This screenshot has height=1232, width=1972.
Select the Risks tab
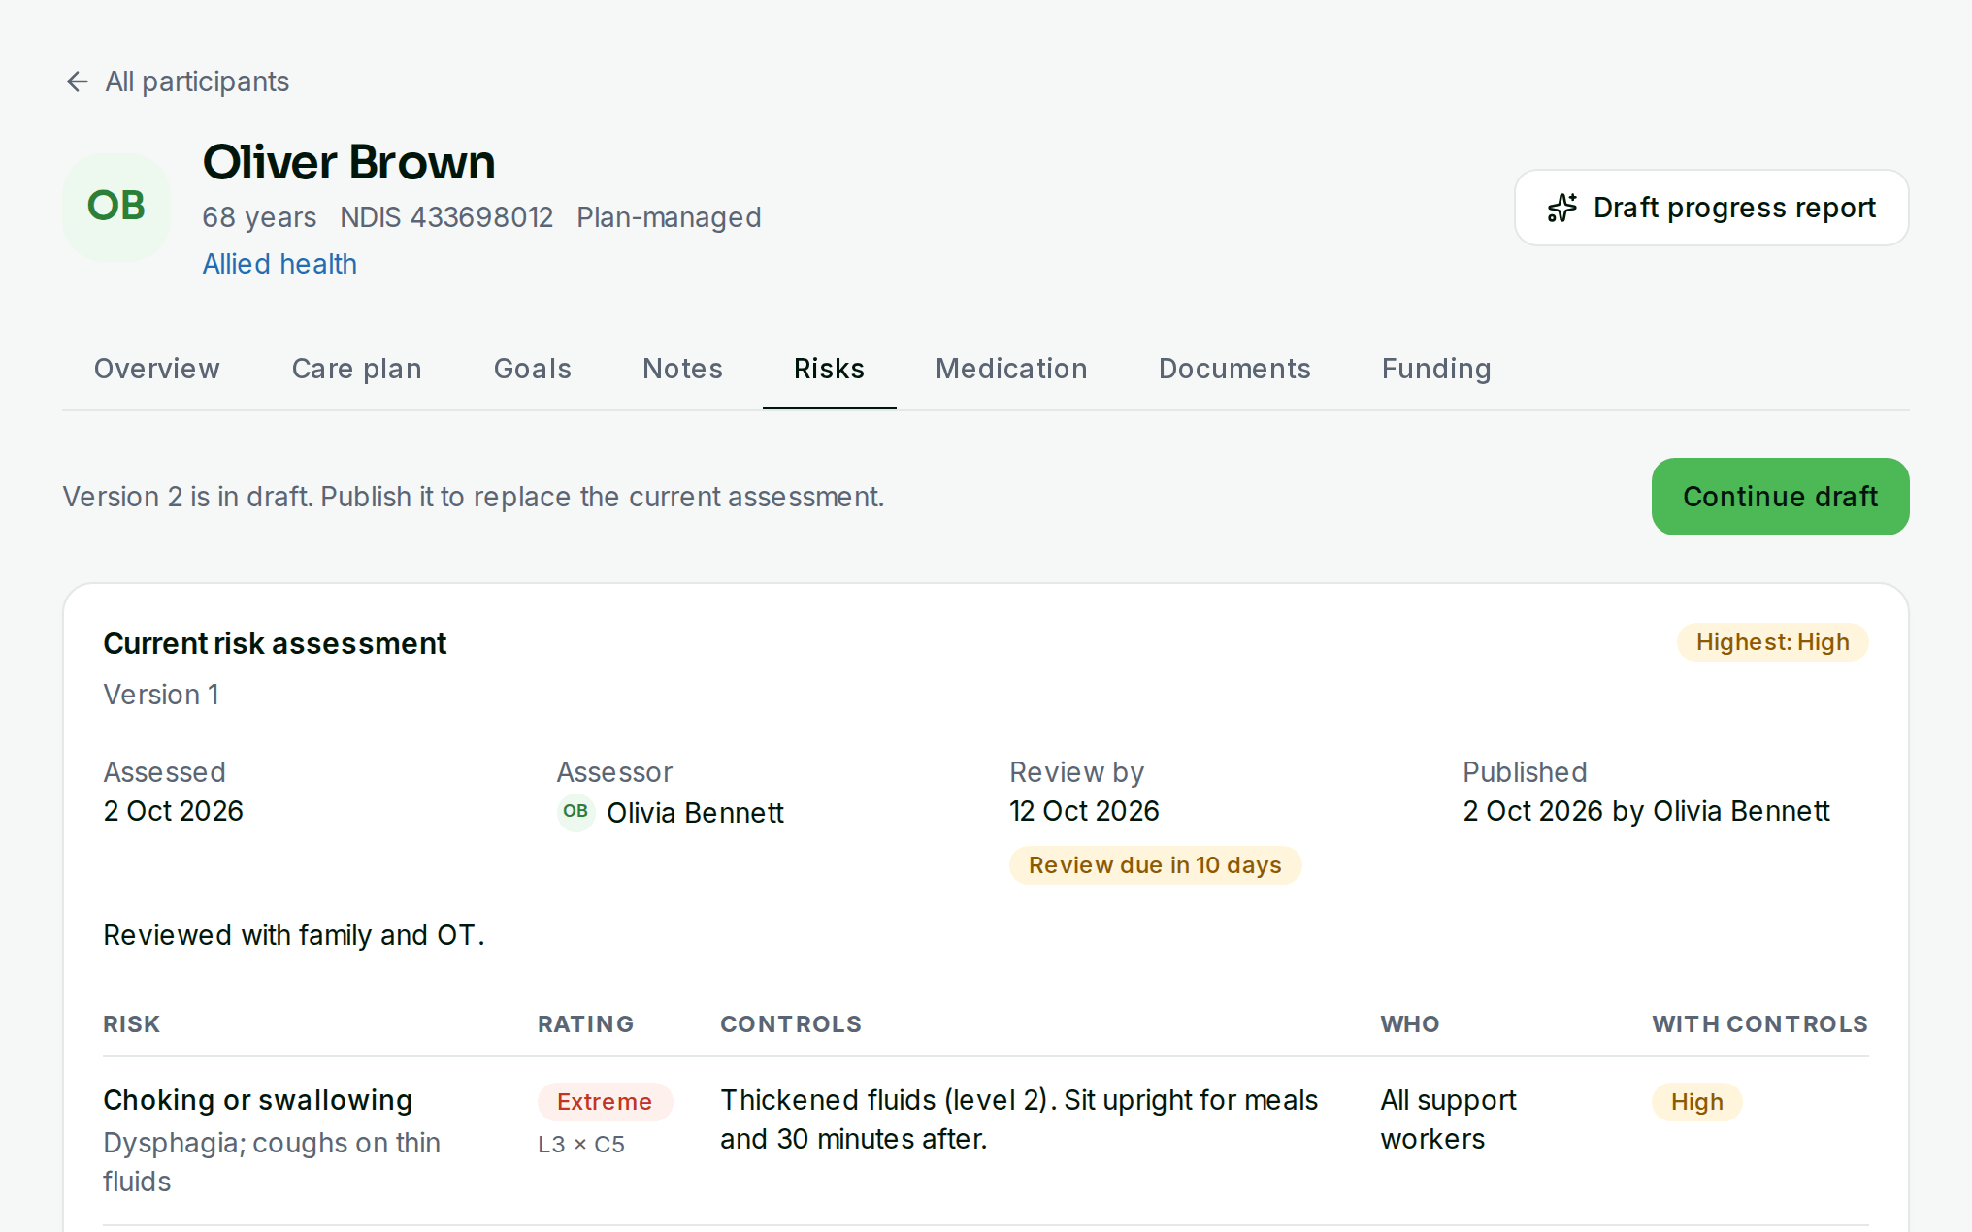829,369
